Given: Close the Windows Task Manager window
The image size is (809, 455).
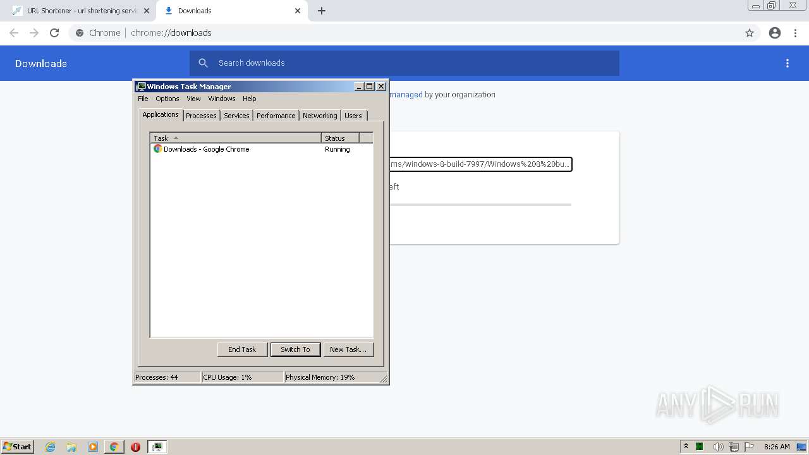Looking at the screenshot, I should [x=381, y=87].
